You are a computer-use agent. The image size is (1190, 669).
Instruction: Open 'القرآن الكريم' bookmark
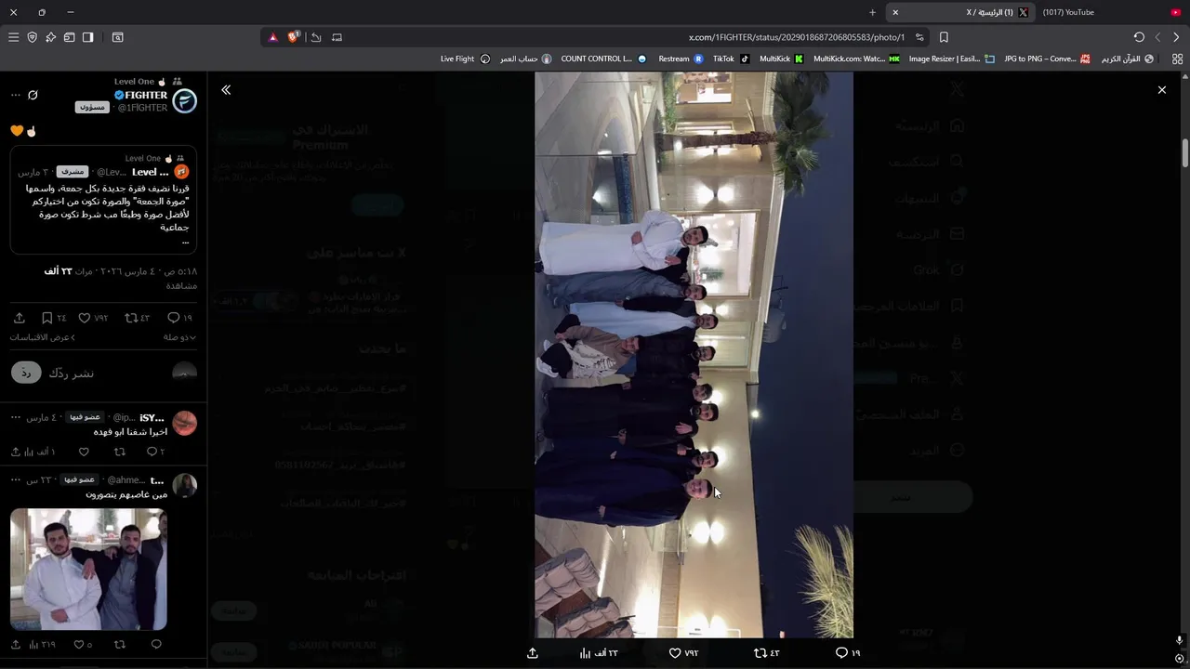point(1128,59)
